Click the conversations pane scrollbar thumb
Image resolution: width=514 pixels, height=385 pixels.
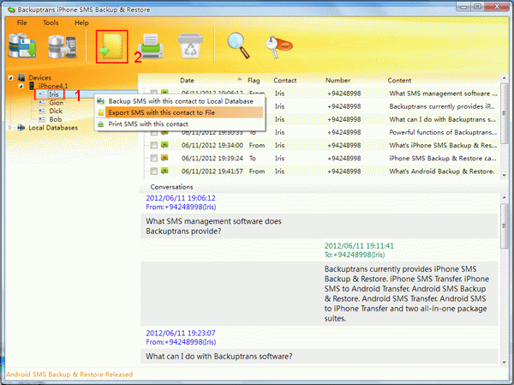505,226
